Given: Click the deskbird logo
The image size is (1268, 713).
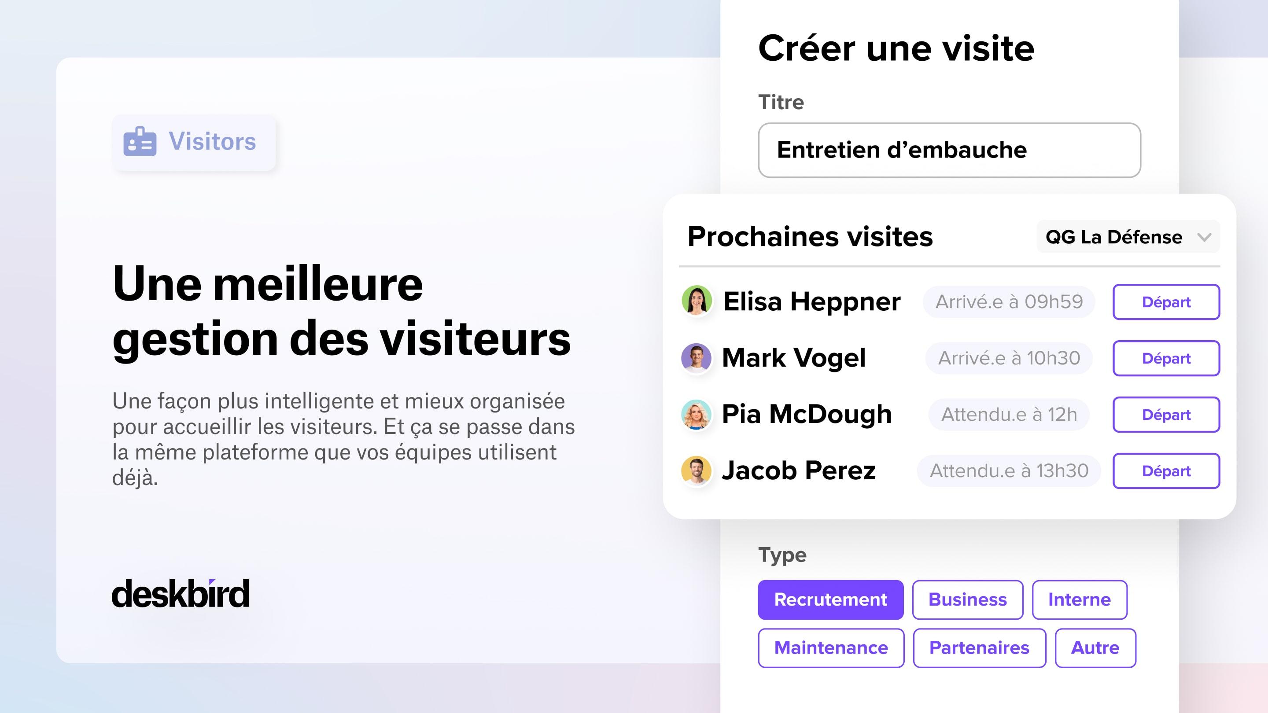Looking at the screenshot, I should (180, 593).
